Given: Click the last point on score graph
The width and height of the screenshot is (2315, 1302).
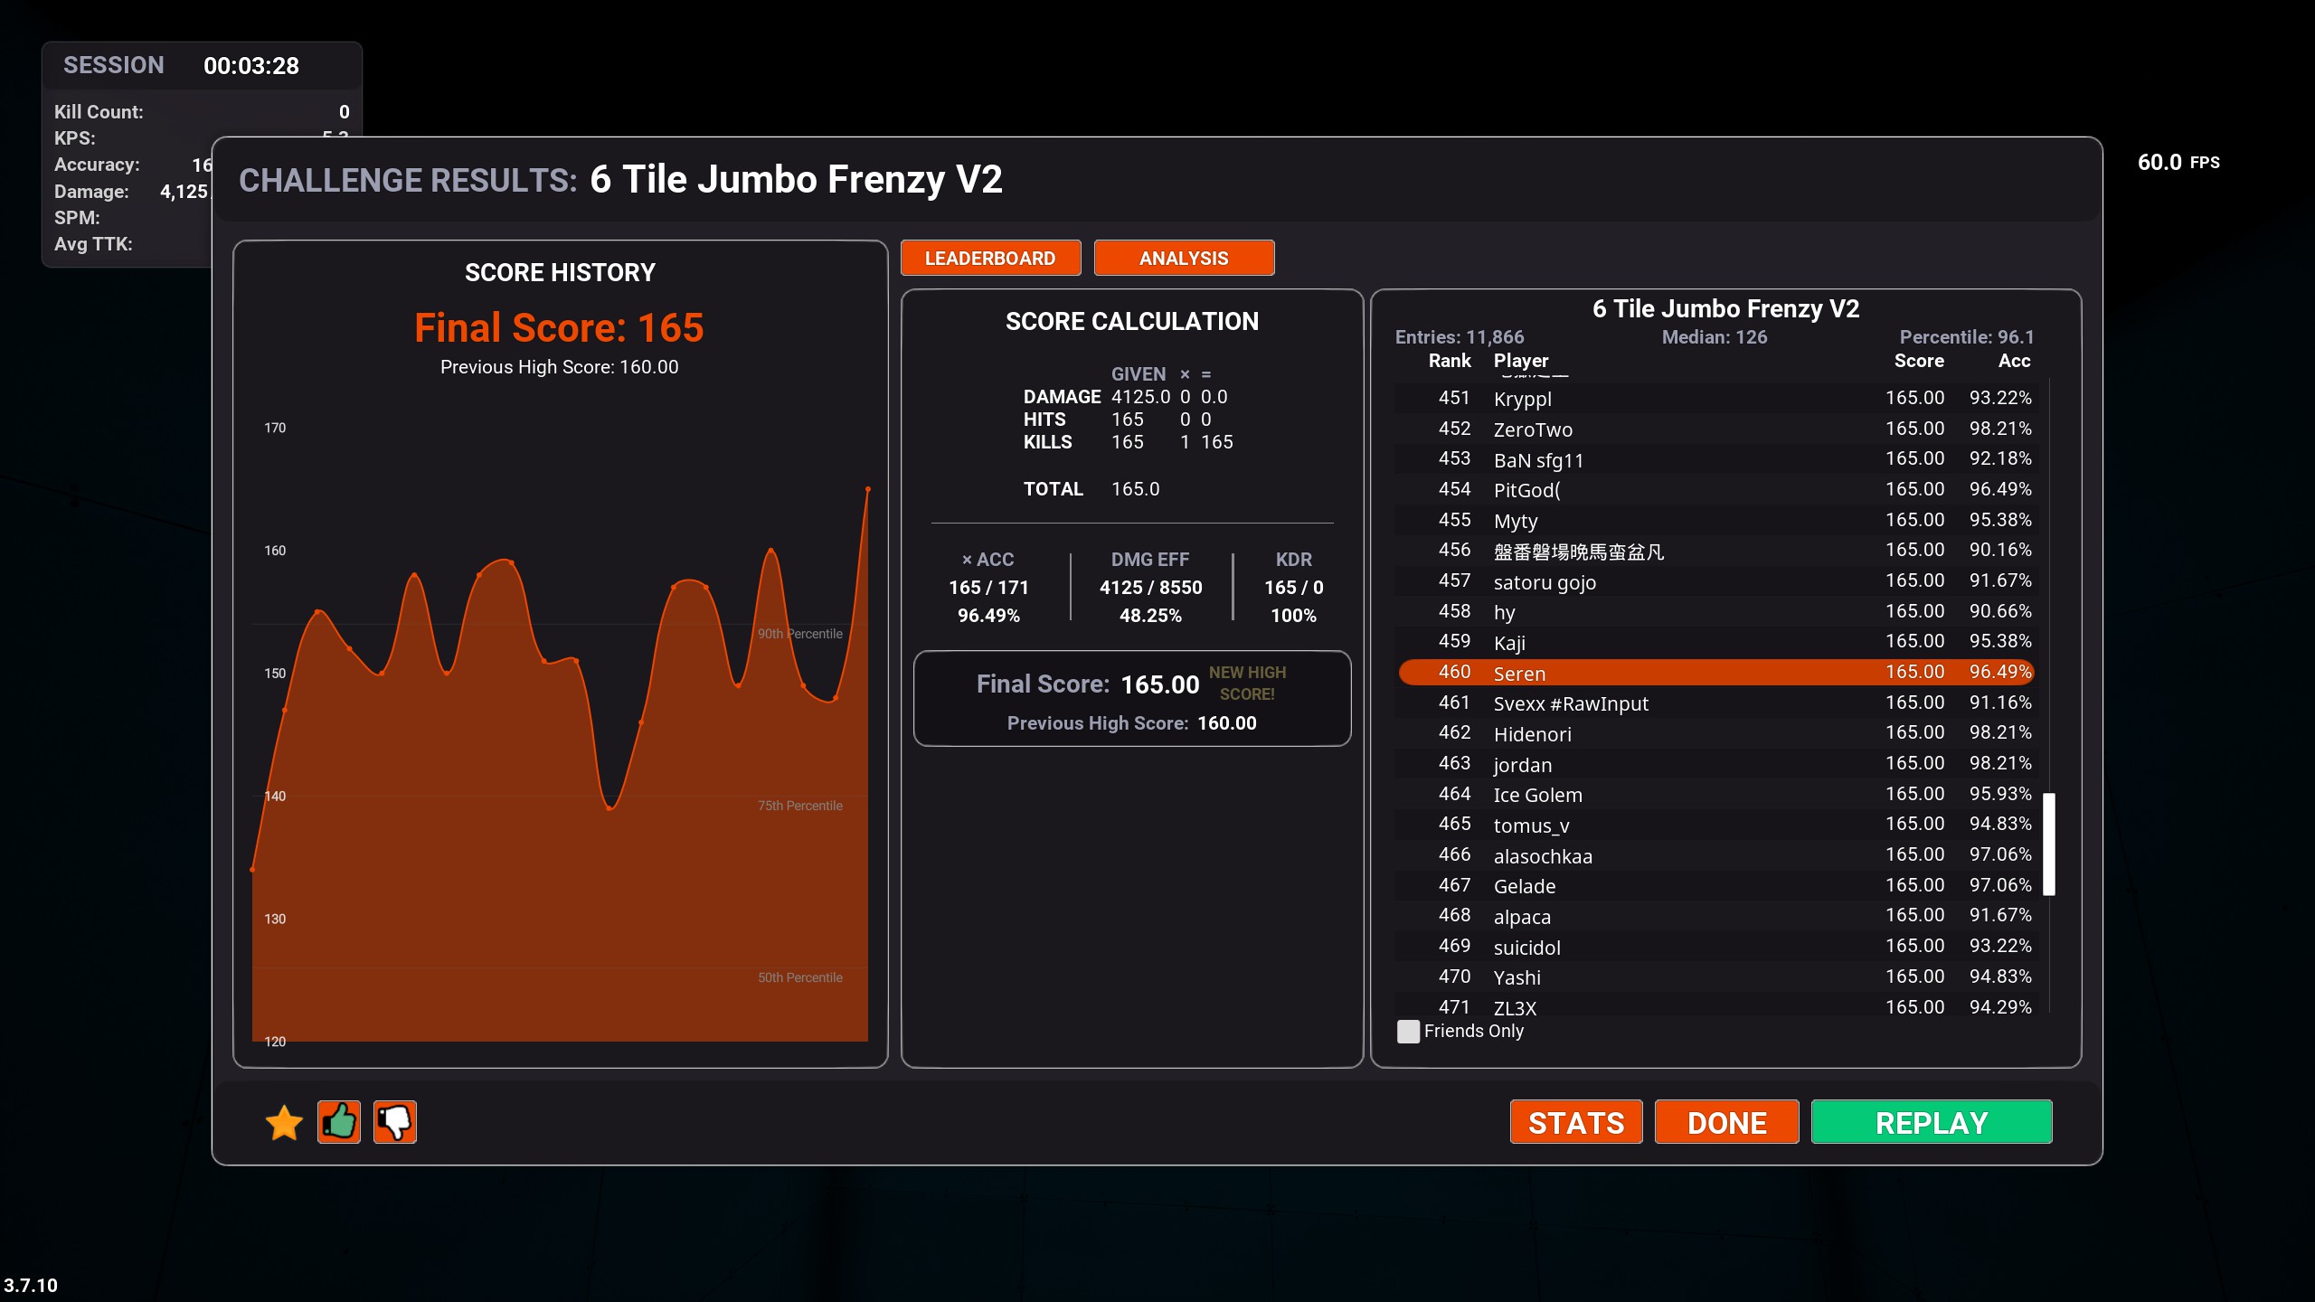Looking at the screenshot, I should (x=867, y=489).
